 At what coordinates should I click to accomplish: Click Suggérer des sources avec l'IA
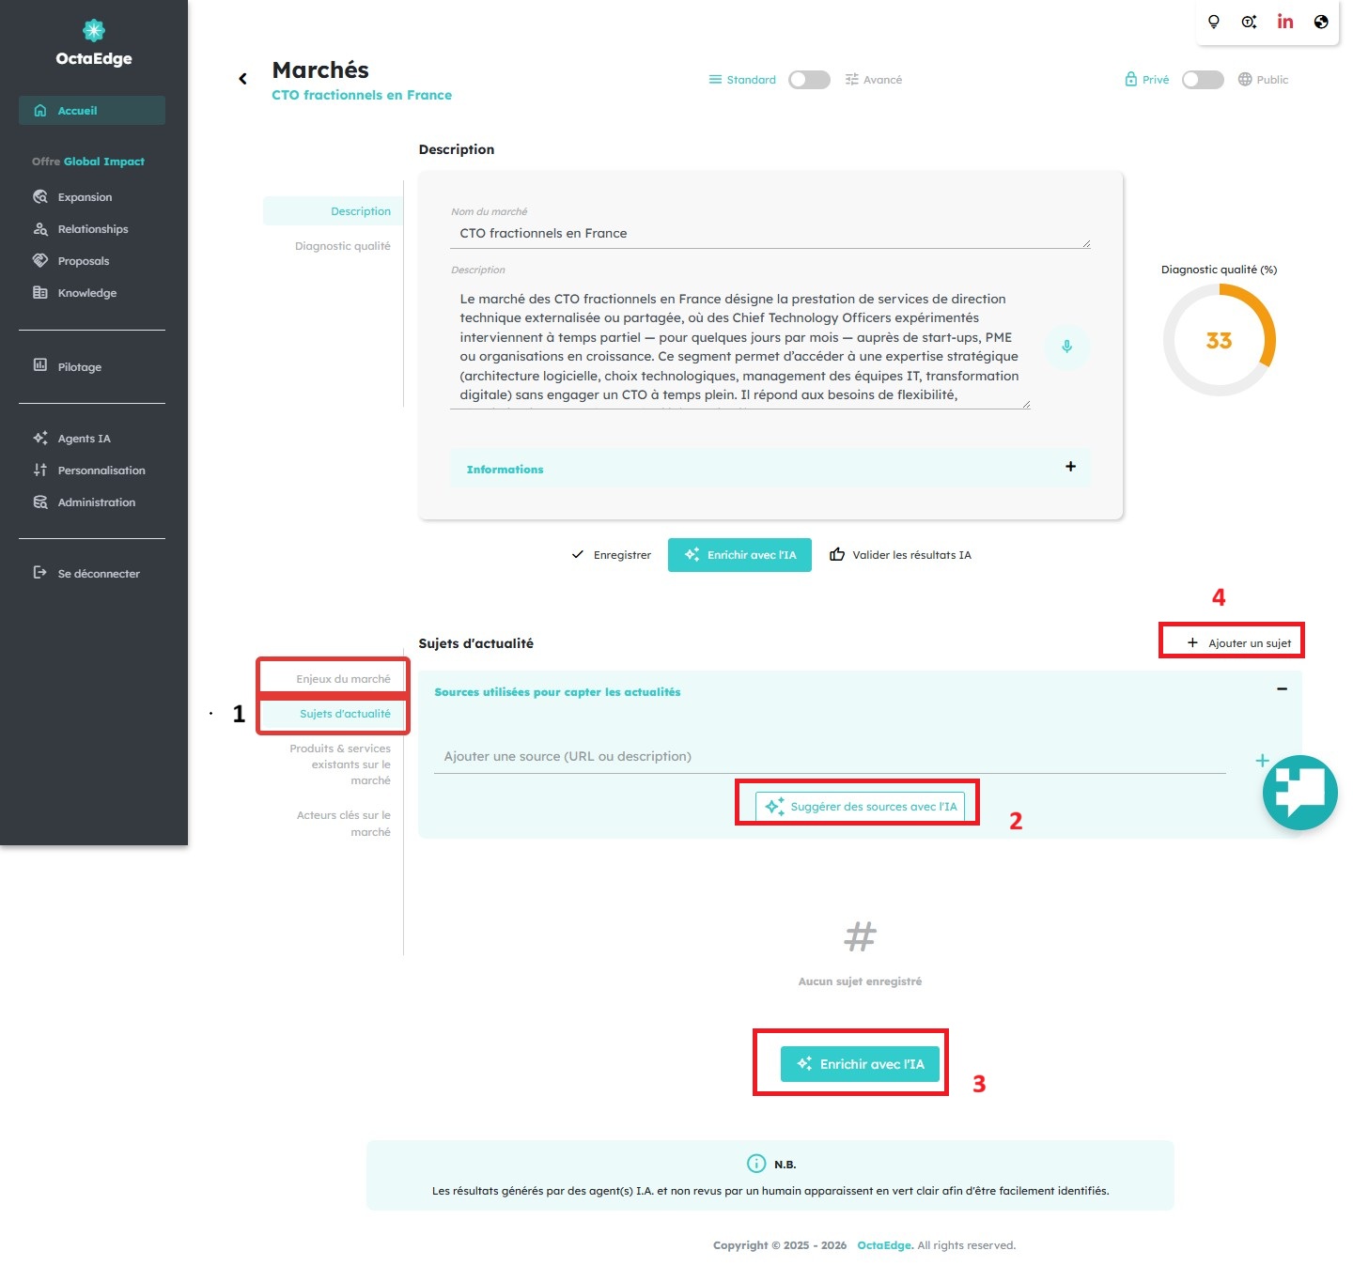click(x=860, y=807)
